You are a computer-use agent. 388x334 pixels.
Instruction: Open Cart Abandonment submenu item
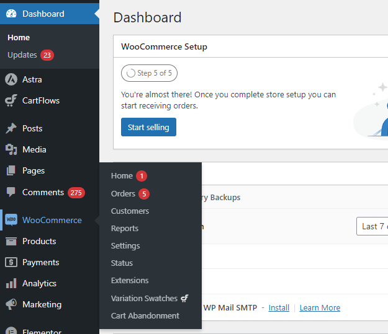pos(145,315)
